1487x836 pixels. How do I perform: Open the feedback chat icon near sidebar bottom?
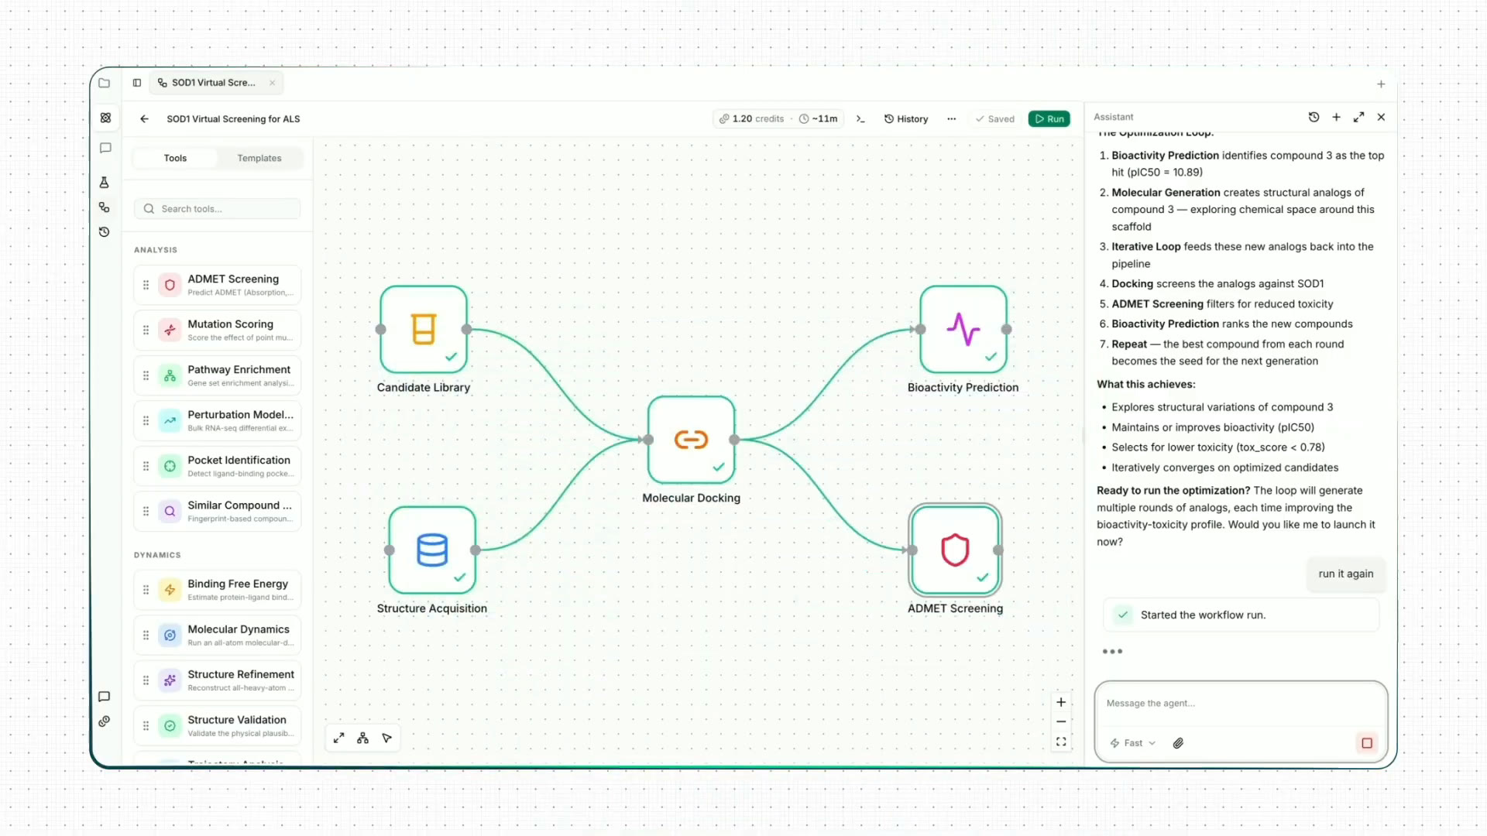tap(104, 697)
